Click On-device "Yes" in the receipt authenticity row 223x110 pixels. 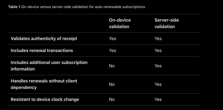112,39
